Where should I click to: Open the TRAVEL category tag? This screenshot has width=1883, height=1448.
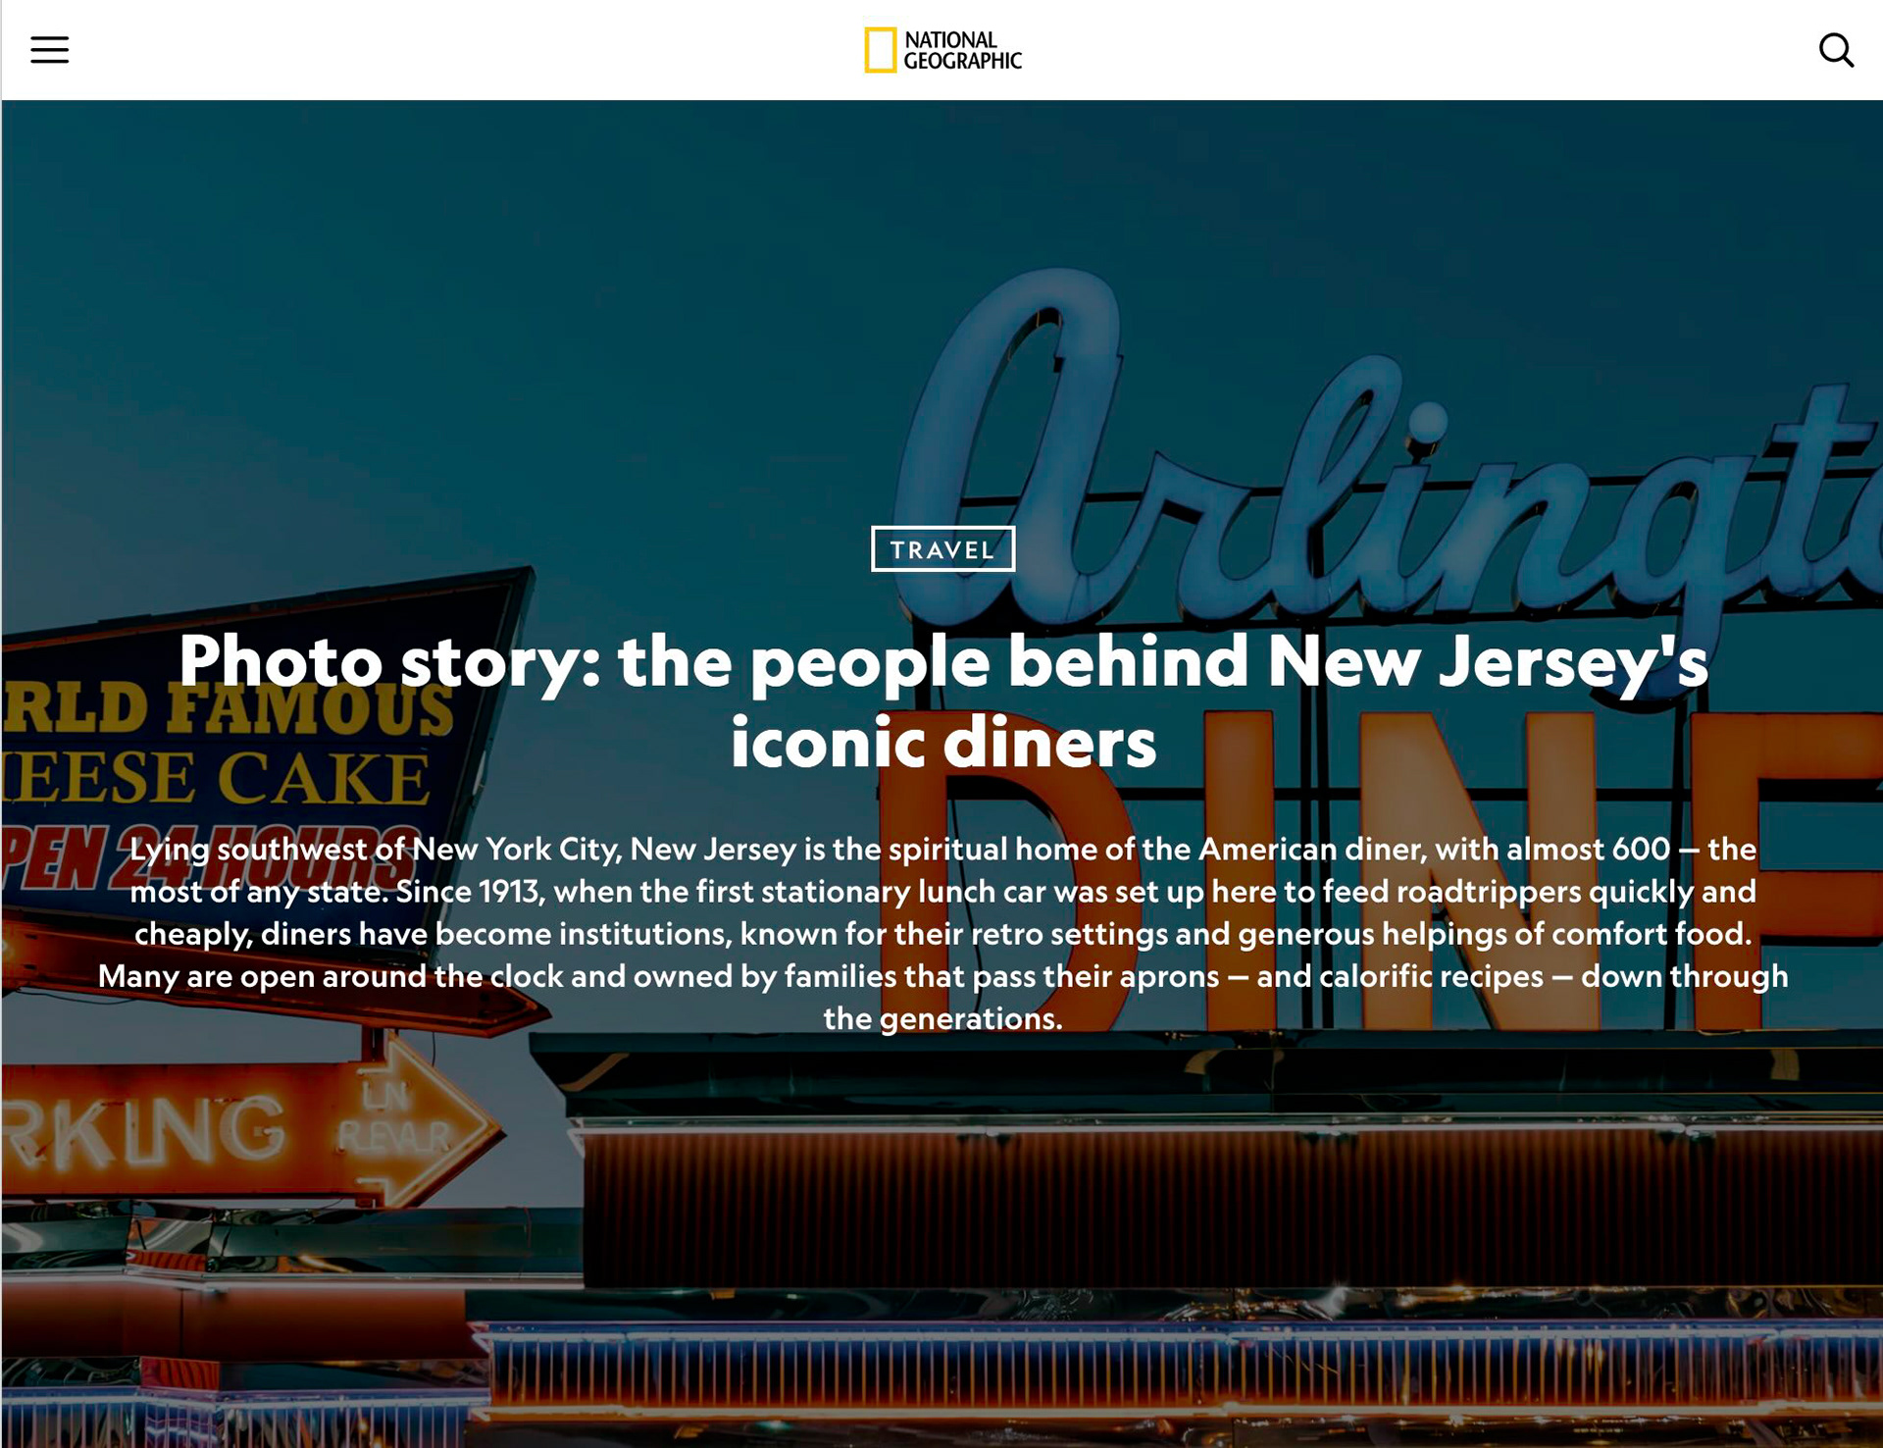click(942, 549)
